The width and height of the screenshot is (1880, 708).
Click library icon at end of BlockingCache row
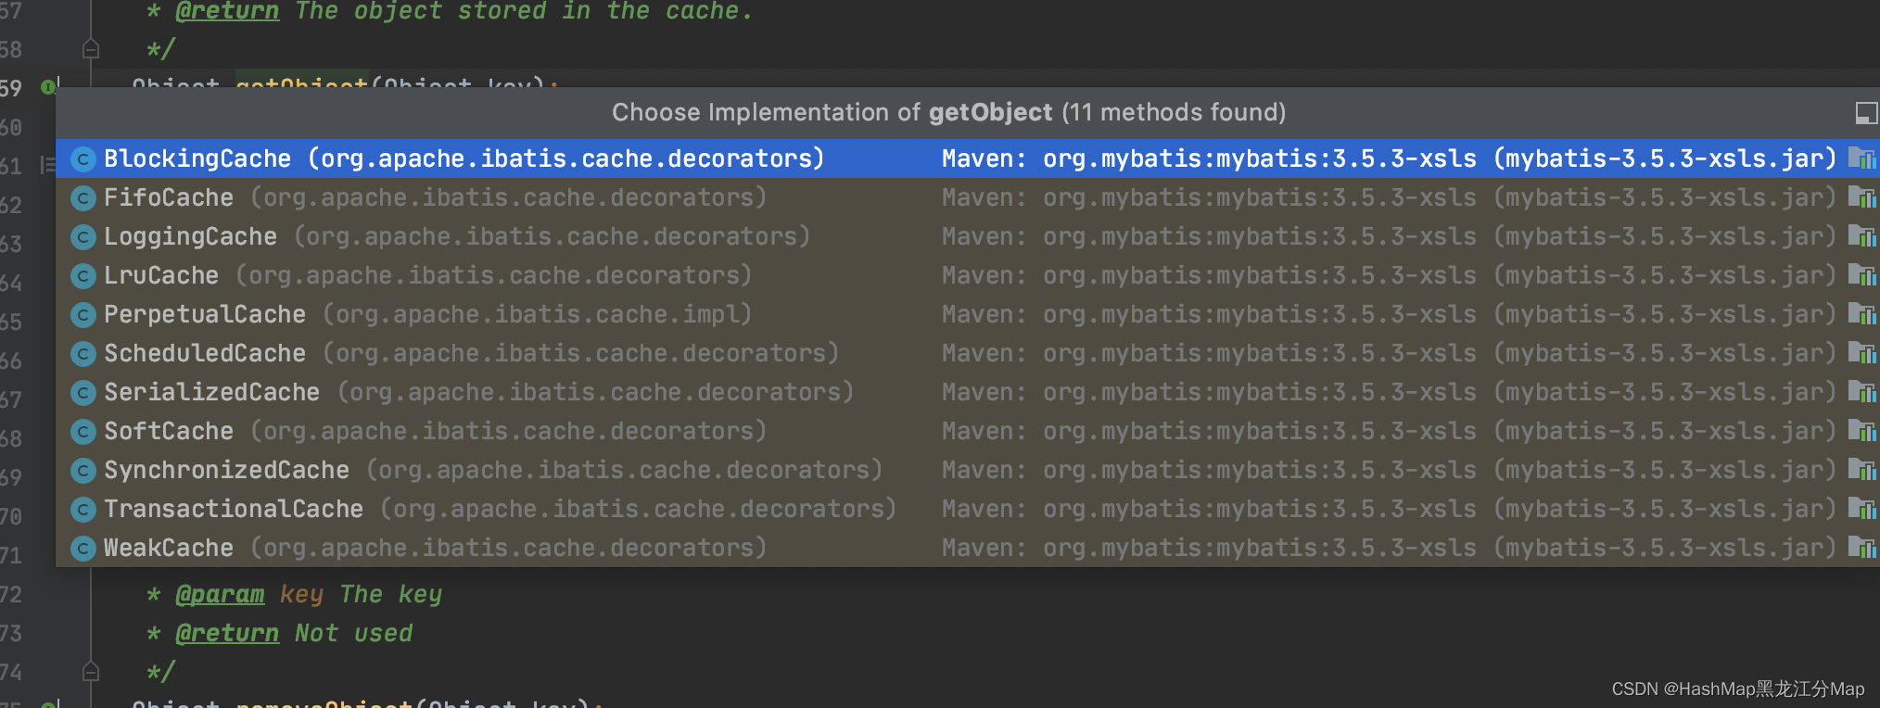tap(1861, 158)
